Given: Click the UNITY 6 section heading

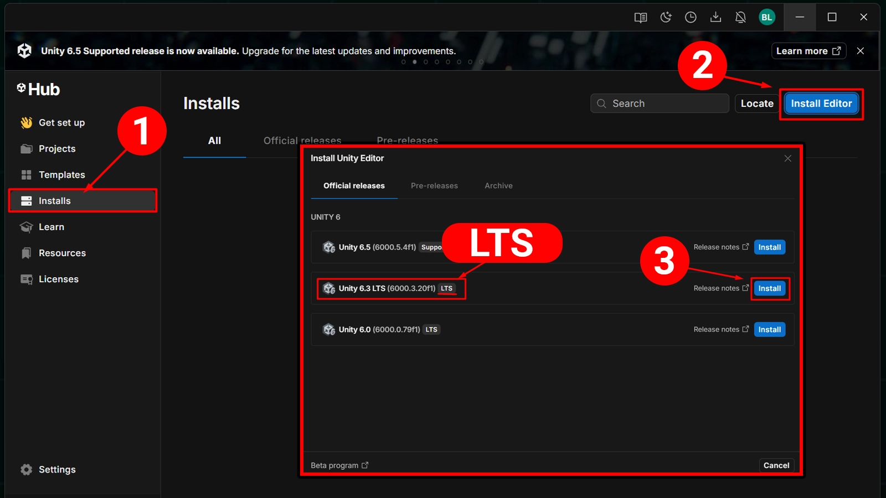Looking at the screenshot, I should pos(326,217).
